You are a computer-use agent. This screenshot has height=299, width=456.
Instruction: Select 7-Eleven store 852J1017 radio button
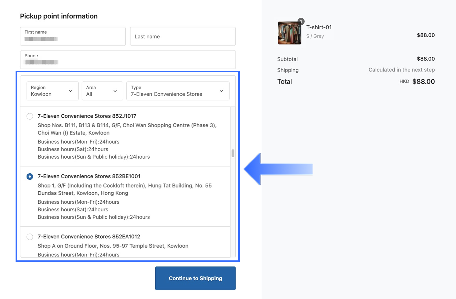click(x=30, y=116)
